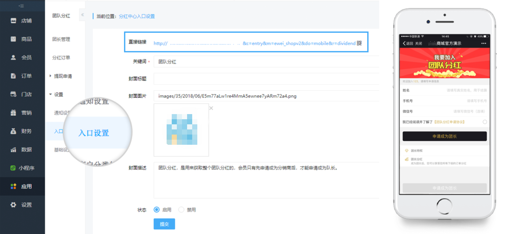Viewport: 505px width, 234px height.
Task: Open the 店铺 shop icon in sidebar
Action: 13,20
